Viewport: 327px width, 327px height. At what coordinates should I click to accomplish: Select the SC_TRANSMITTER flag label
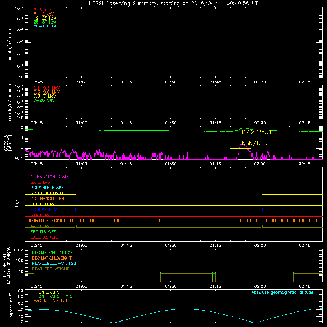47,199
